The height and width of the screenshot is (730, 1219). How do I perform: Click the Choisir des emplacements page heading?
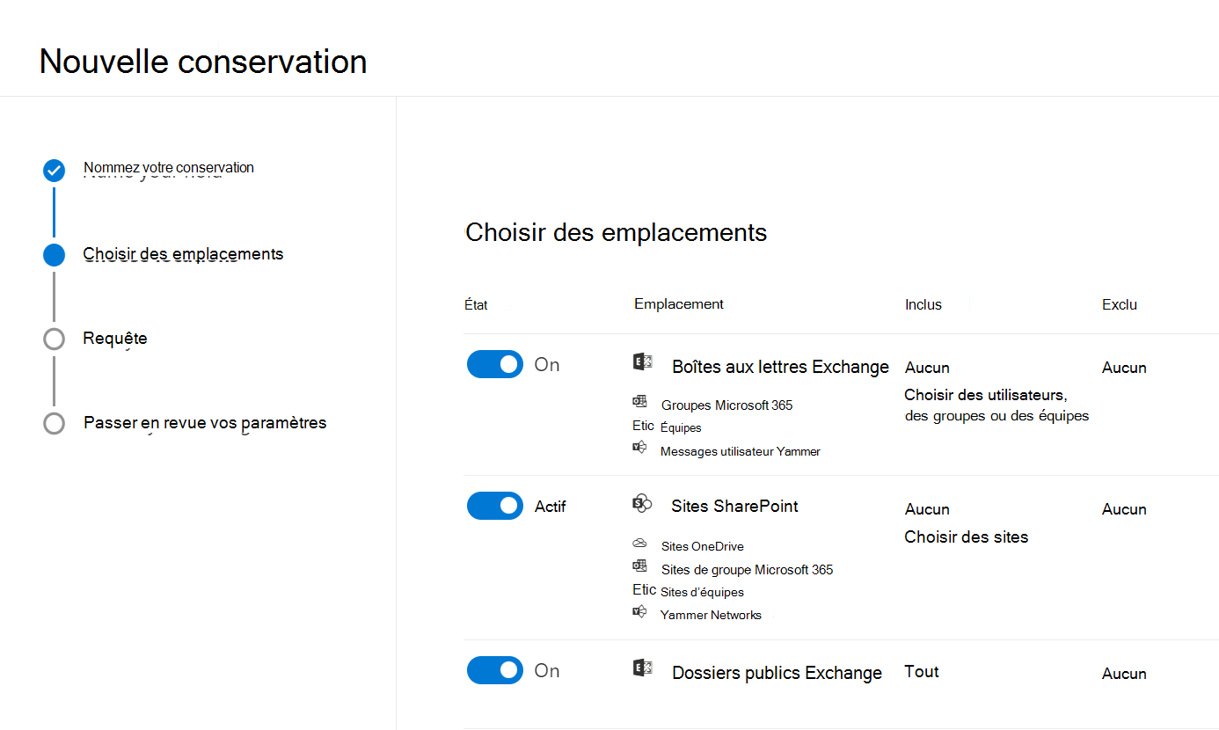[616, 232]
